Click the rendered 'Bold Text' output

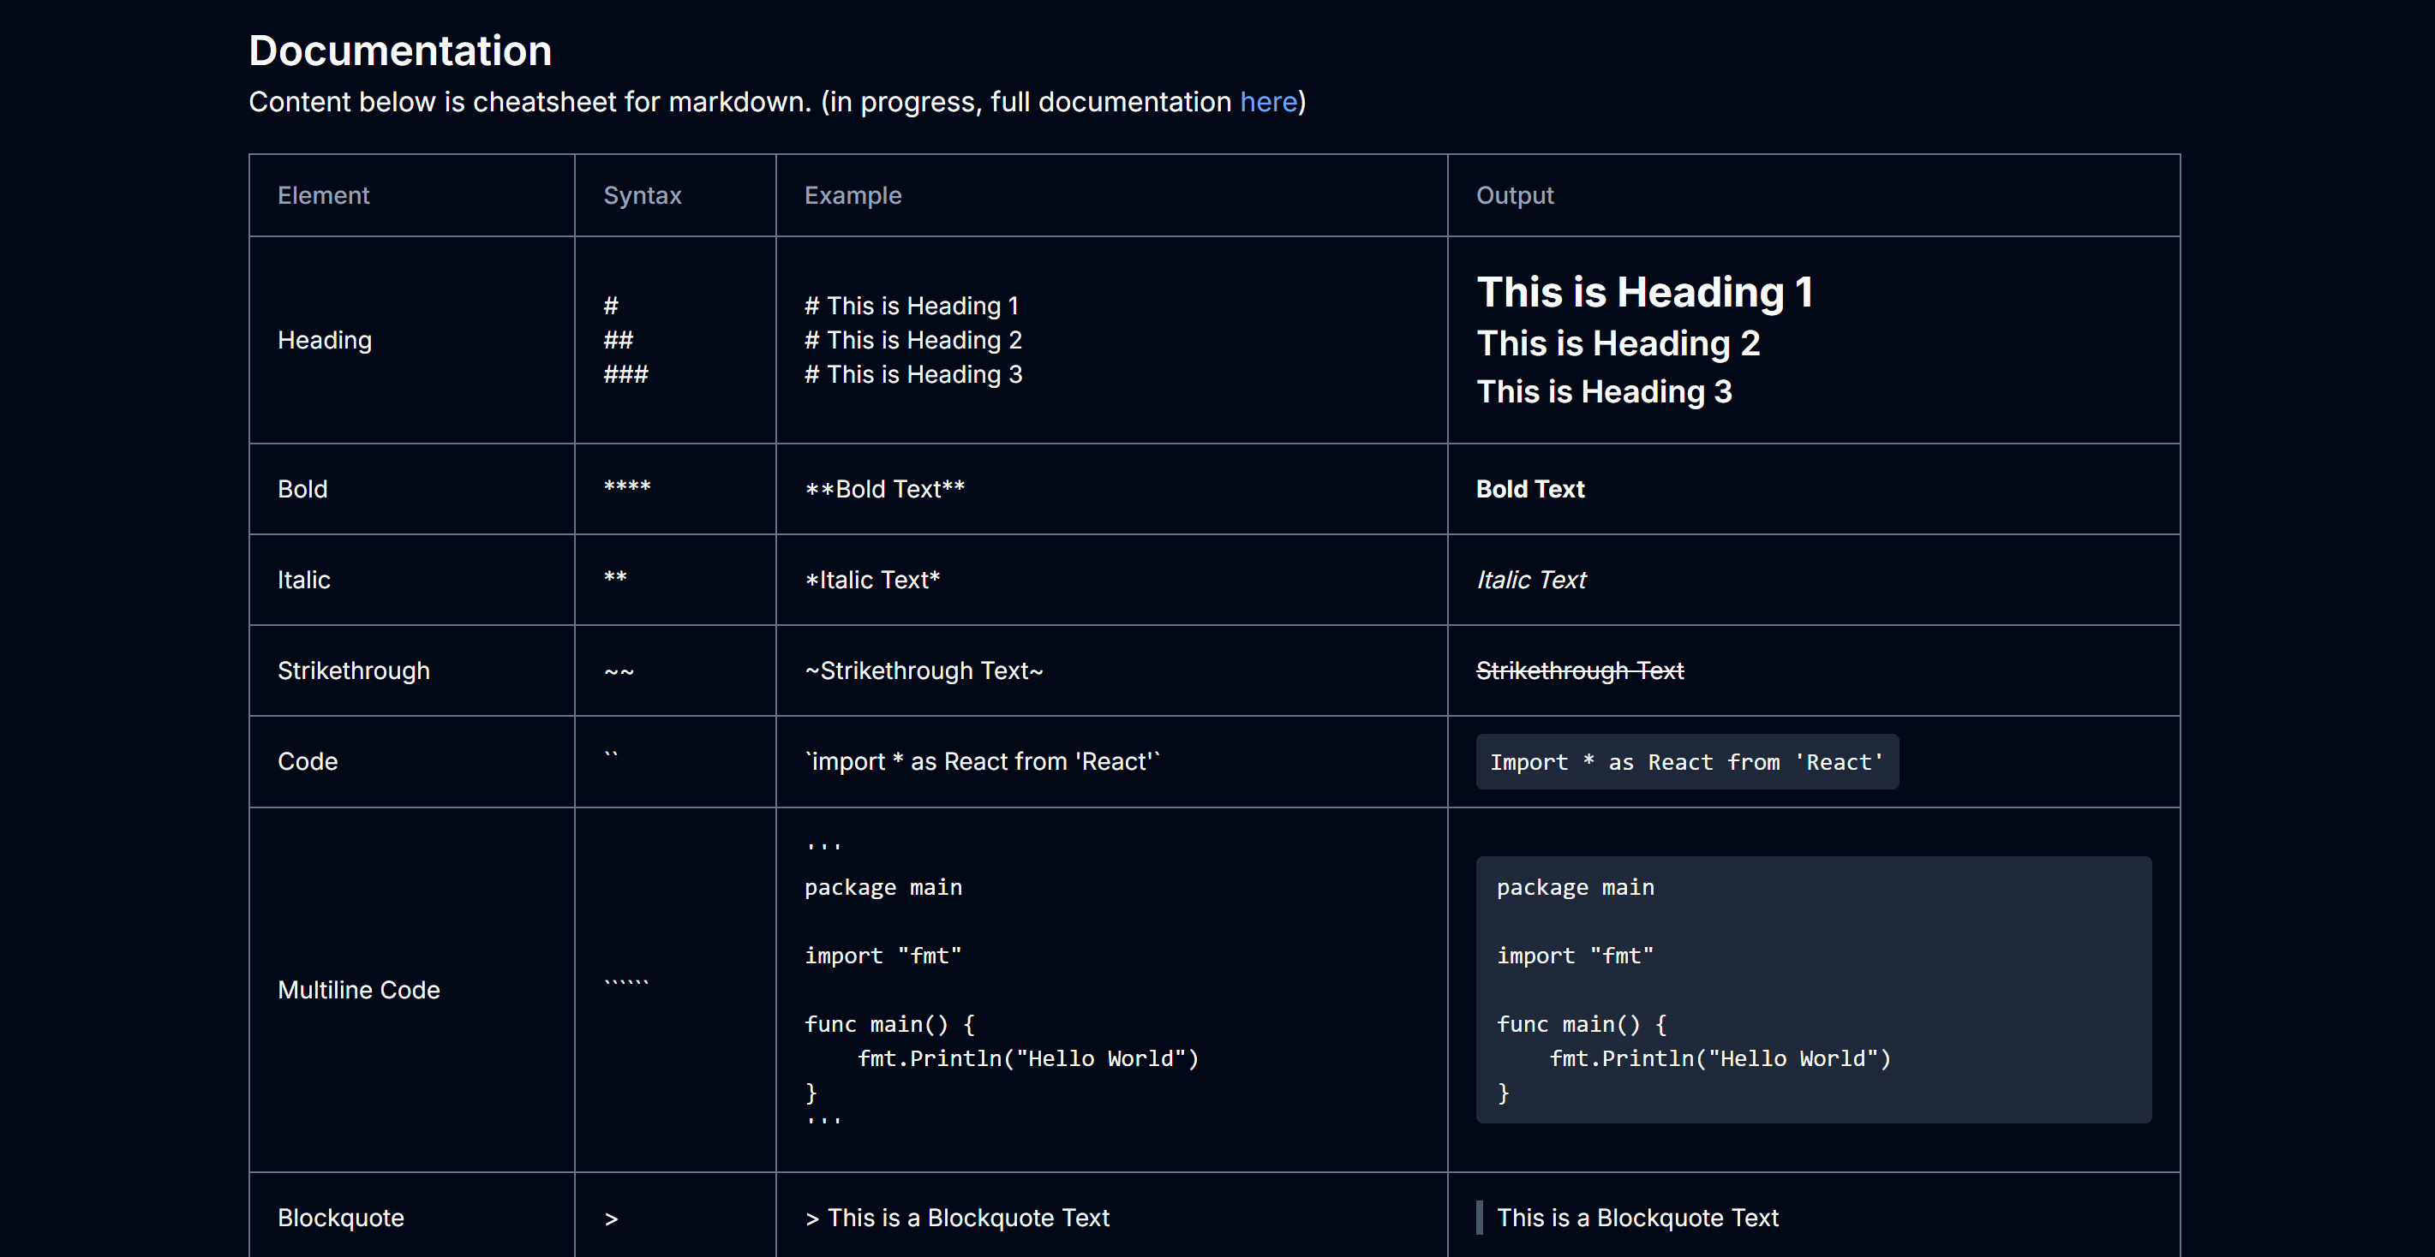coord(1530,489)
